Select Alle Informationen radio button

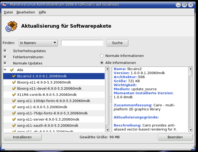102,63
